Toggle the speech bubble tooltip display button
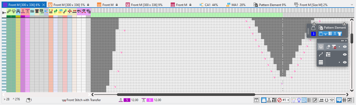Viewport: 356px width, 105px height. (x=339, y=100)
